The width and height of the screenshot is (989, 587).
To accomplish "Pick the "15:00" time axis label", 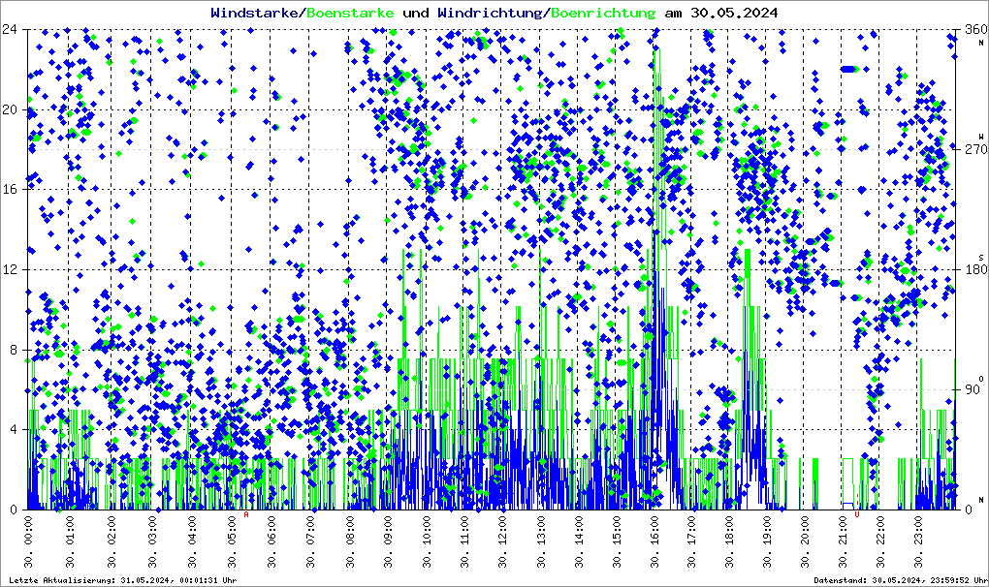I will click(617, 541).
